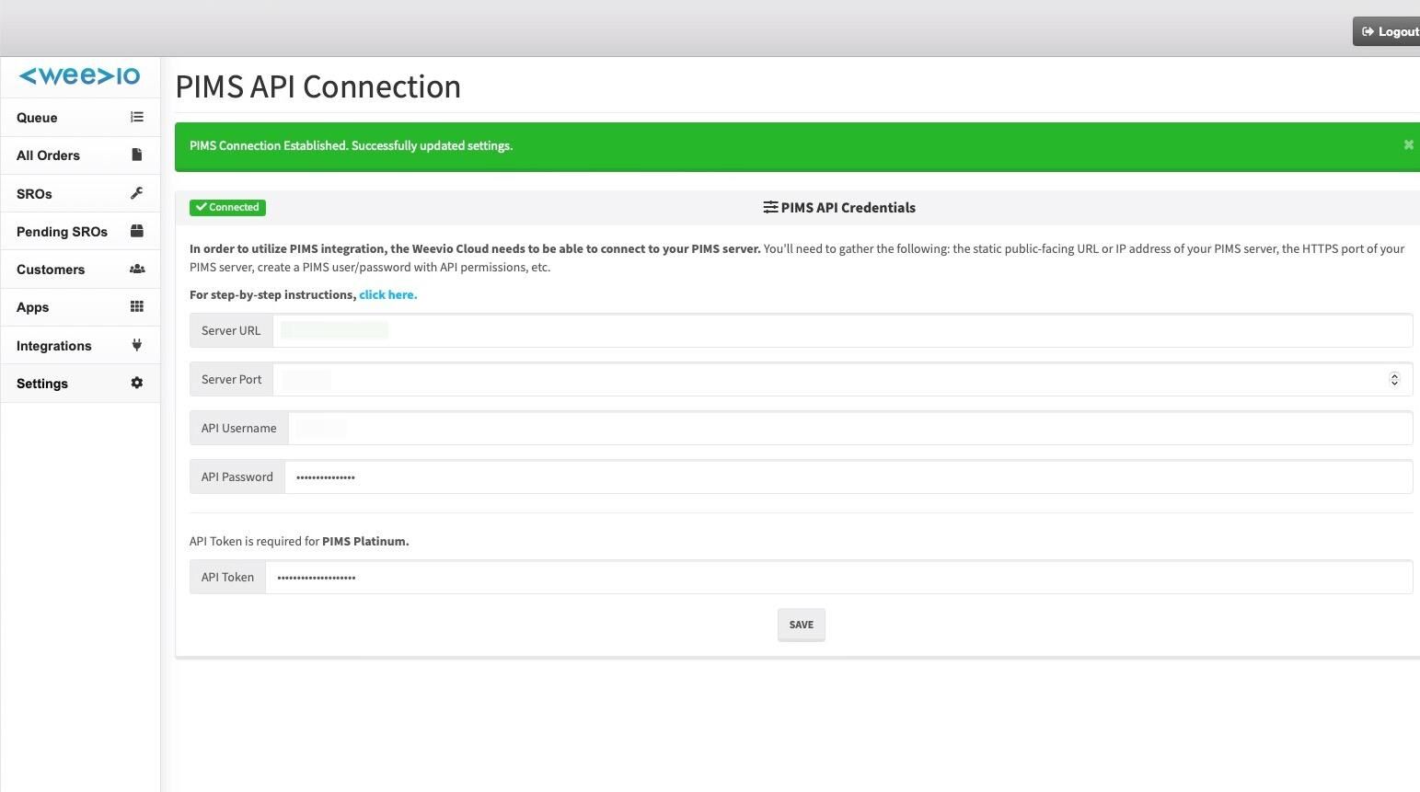Click the 'API Token' field label
The image size is (1420, 792).
click(228, 577)
